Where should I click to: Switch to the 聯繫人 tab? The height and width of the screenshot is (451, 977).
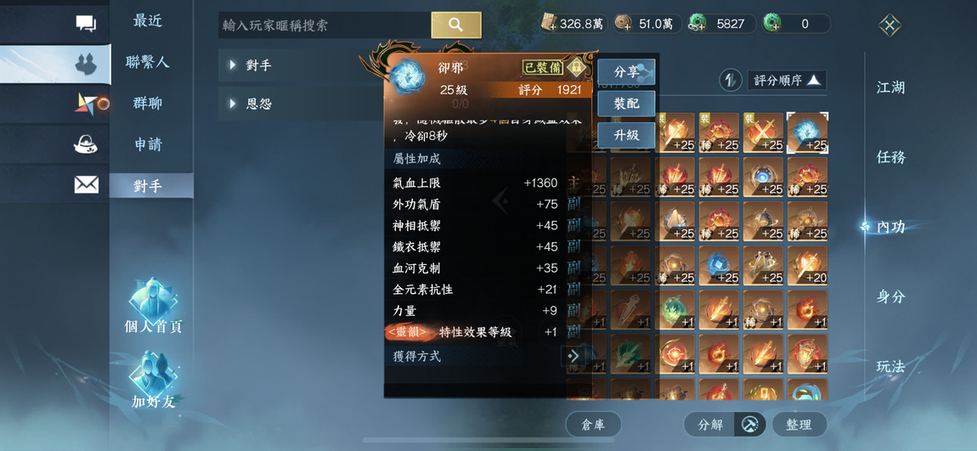[x=148, y=62]
